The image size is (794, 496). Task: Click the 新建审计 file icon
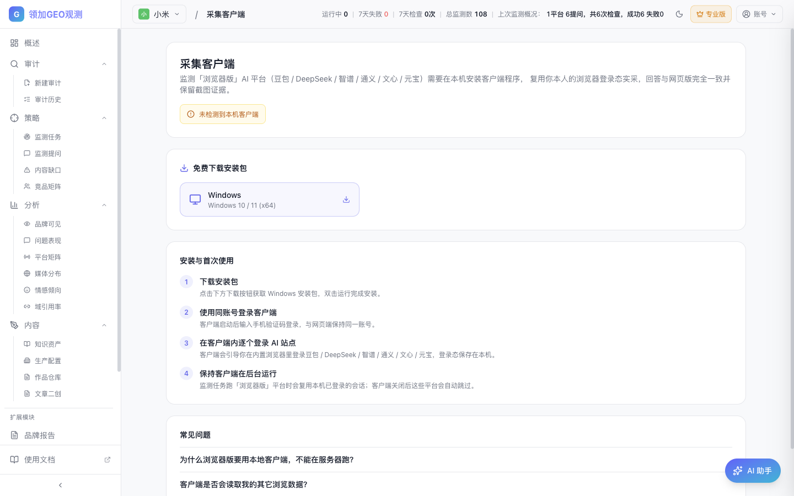point(27,83)
